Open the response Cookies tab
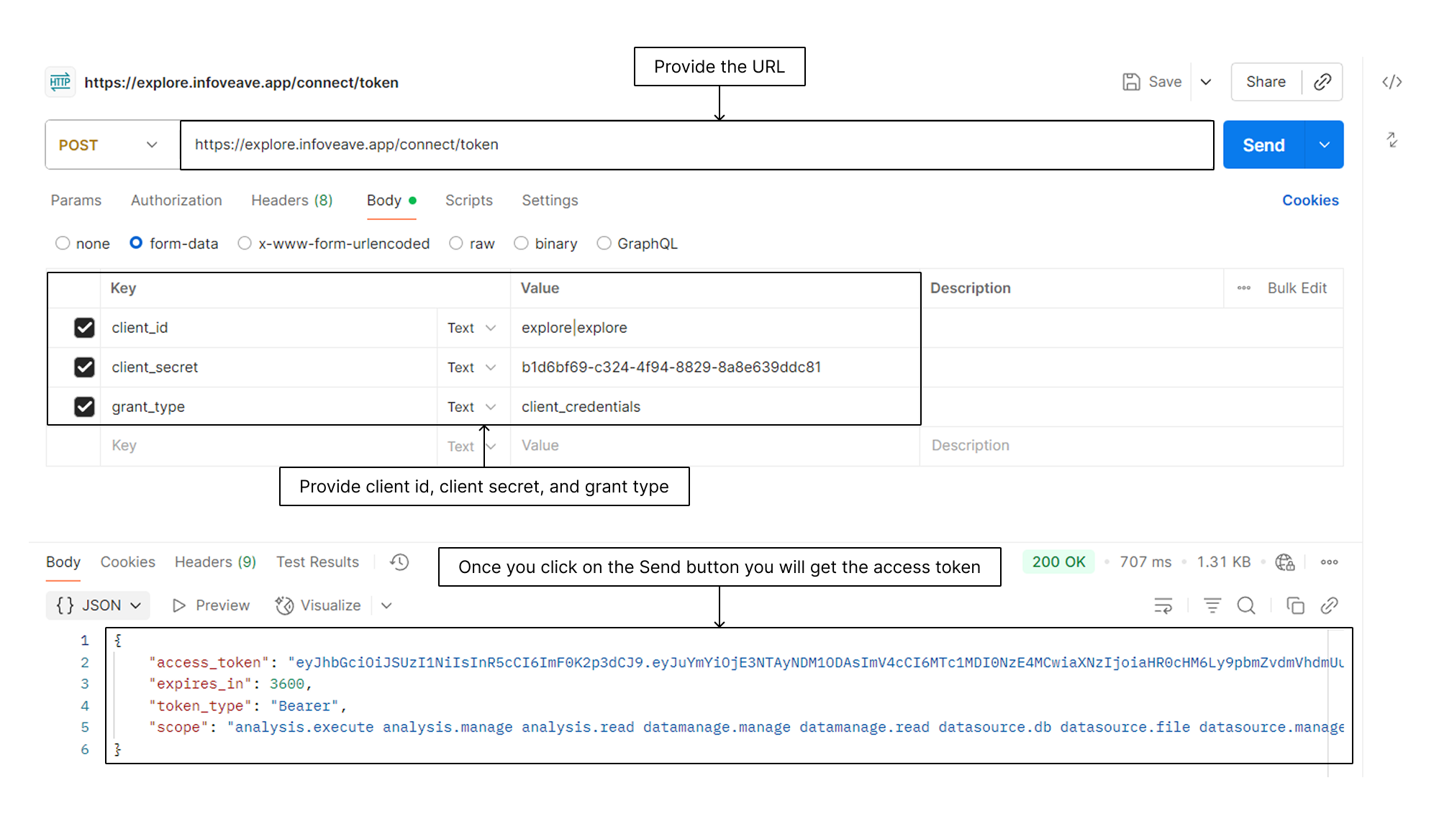The width and height of the screenshot is (1439, 834). click(x=127, y=562)
